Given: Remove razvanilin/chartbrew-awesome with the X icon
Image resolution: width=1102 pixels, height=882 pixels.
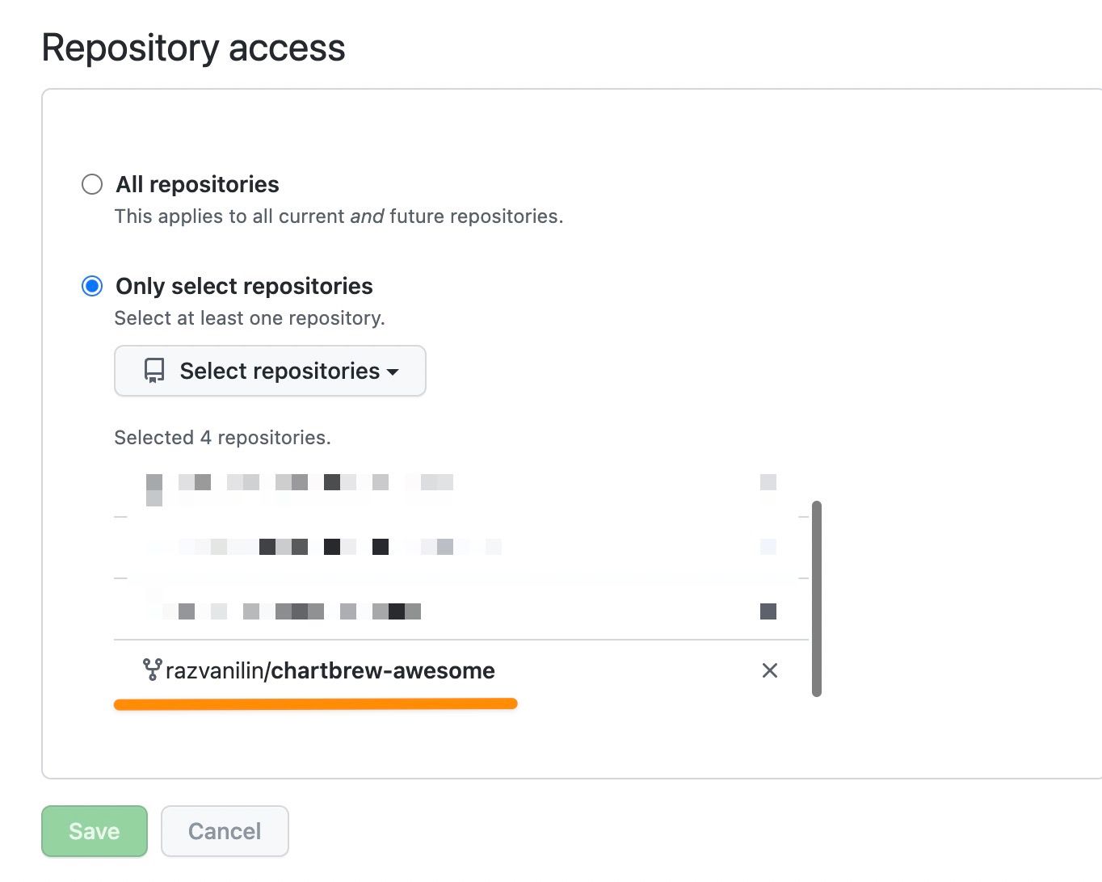Looking at the screenshot, I should coord(769,670).
